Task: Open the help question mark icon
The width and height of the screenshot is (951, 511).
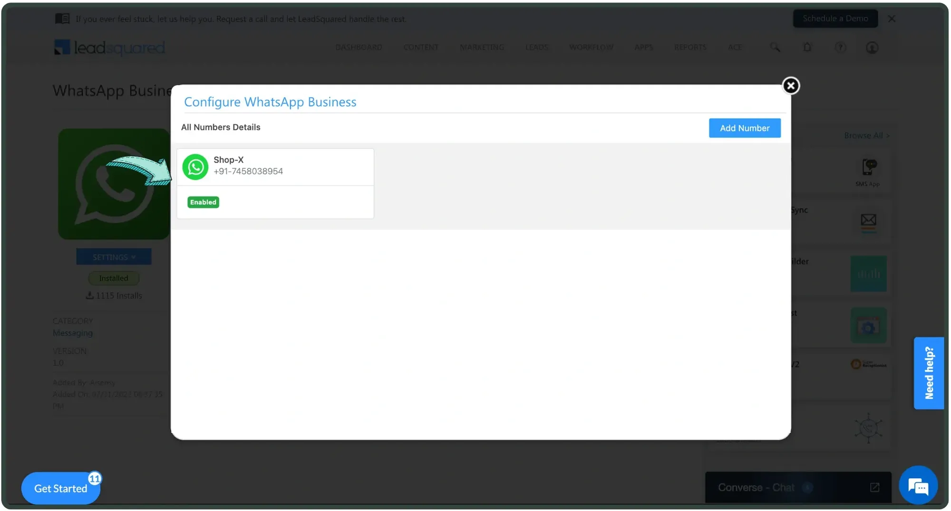Action: coord(840,47)
